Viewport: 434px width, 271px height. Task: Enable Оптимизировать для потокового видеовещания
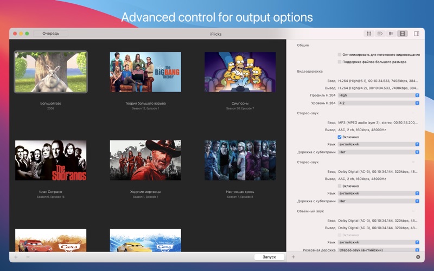coord(340,55)
